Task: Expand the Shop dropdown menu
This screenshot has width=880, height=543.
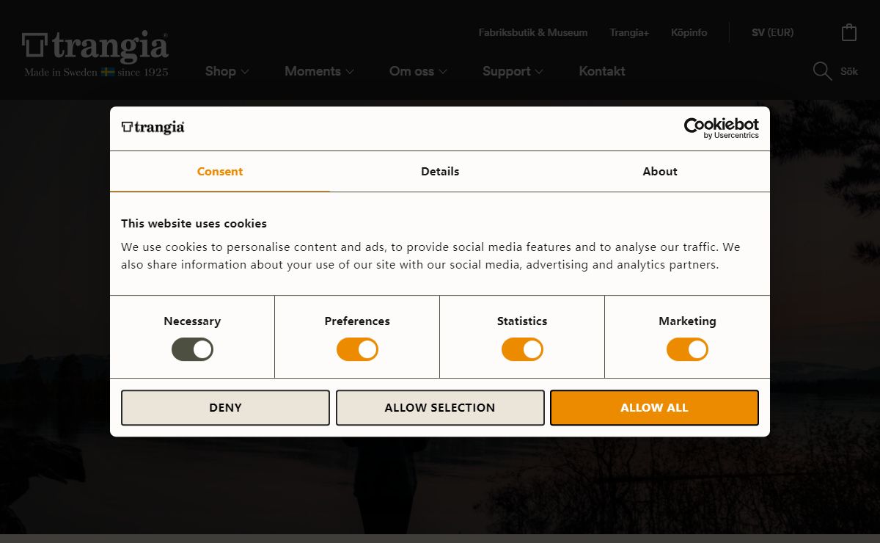Action: coord(227,71)
